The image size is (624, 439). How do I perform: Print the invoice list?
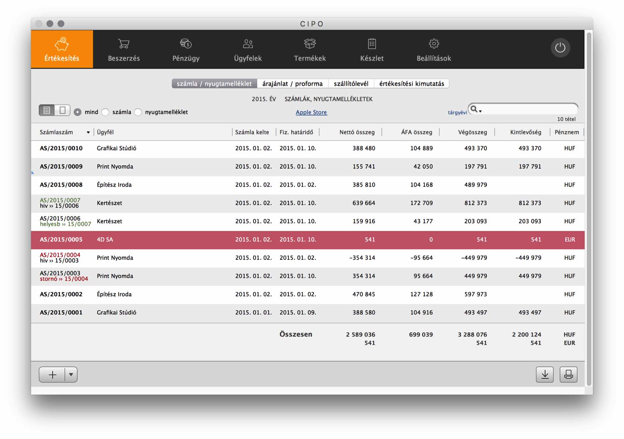[568, 374]
